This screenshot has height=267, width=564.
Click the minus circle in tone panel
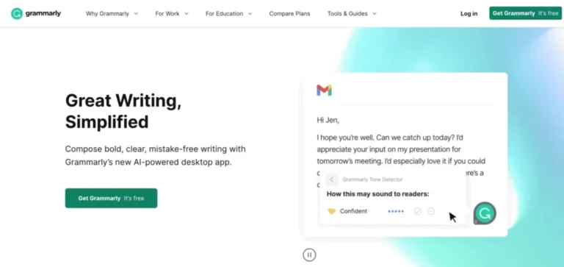tap(431, 212)
